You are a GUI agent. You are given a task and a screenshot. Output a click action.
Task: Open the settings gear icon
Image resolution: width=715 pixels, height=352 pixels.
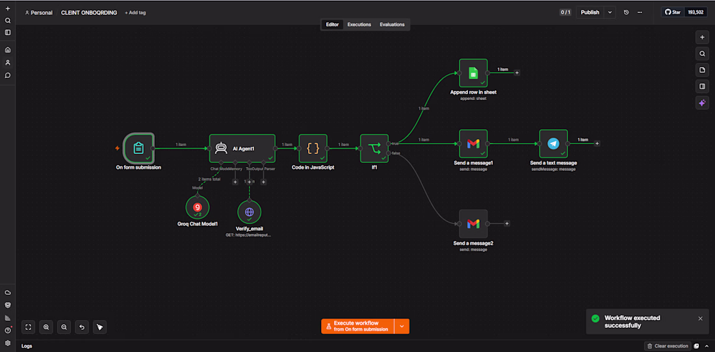point(8,343)
